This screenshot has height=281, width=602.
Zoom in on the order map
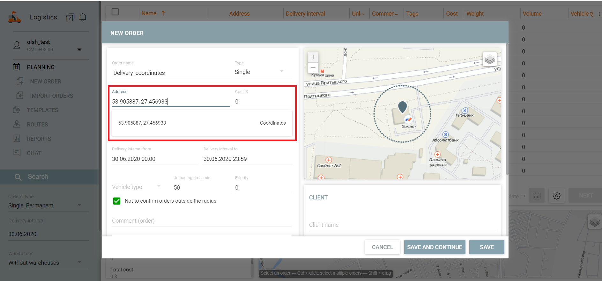(313, 57)
